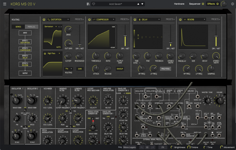The width and height of the screenshot is (236, 150).
Task: Click EFFECT 3 DELAY routing block
Action: pos(25,57)
